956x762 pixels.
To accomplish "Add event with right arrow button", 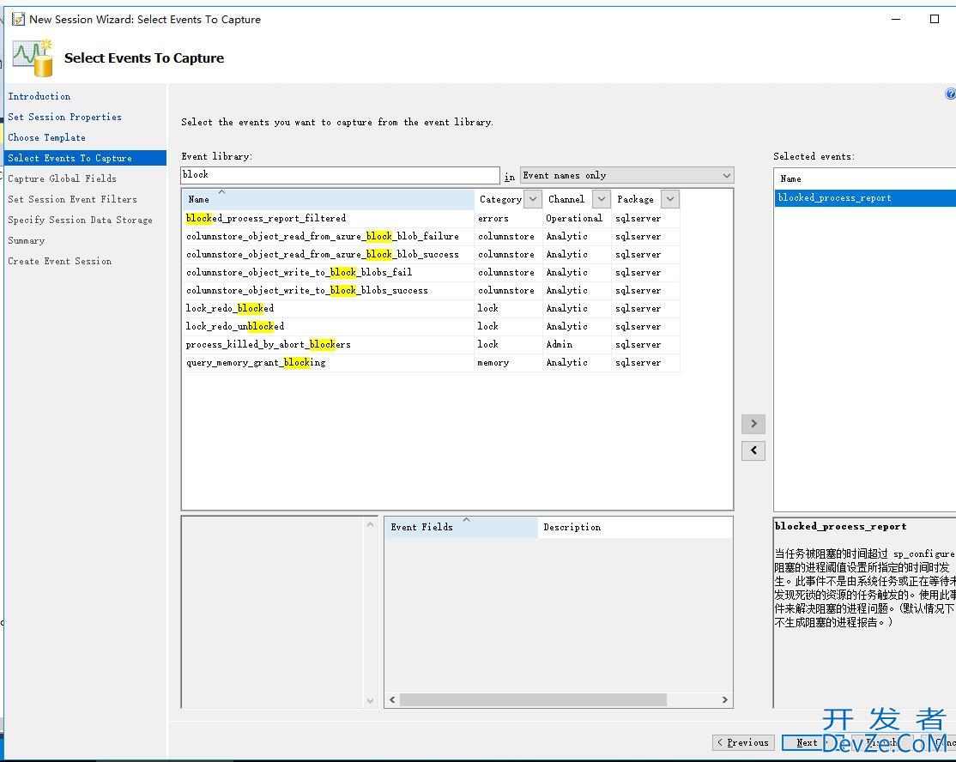I will point(753,424).
